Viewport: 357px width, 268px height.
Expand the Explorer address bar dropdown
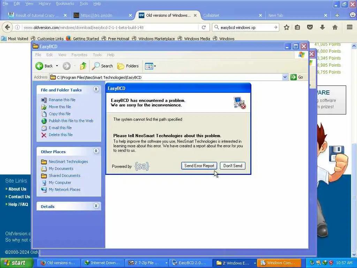tap(285, 77)
